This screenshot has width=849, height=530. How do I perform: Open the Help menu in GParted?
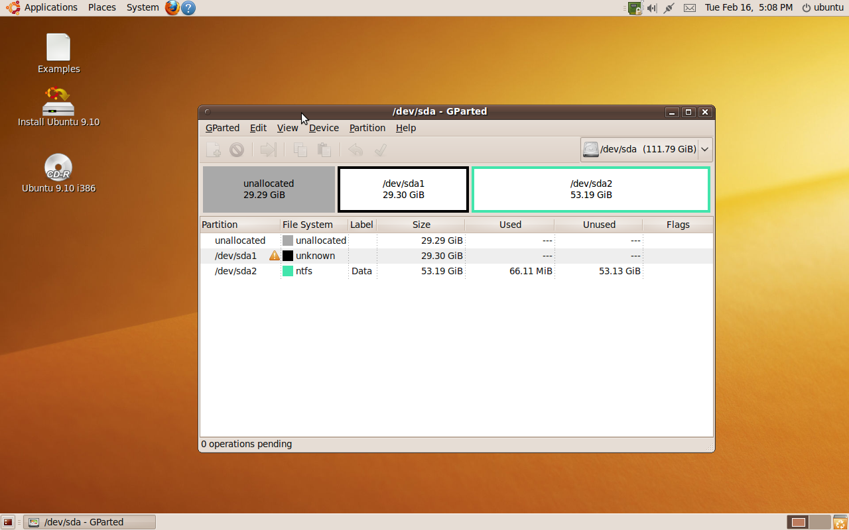pyautogui.click(x=406, y=128)
